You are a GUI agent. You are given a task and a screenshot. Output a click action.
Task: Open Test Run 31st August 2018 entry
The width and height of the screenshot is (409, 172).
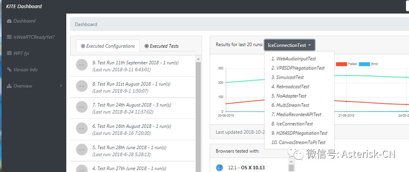131,87
